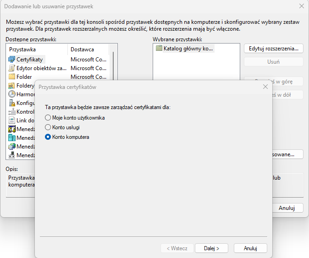This screenshot has width=309, height=258.
Task: Choose the Moje konto użytkownika option
Action: tap(48, 118)
